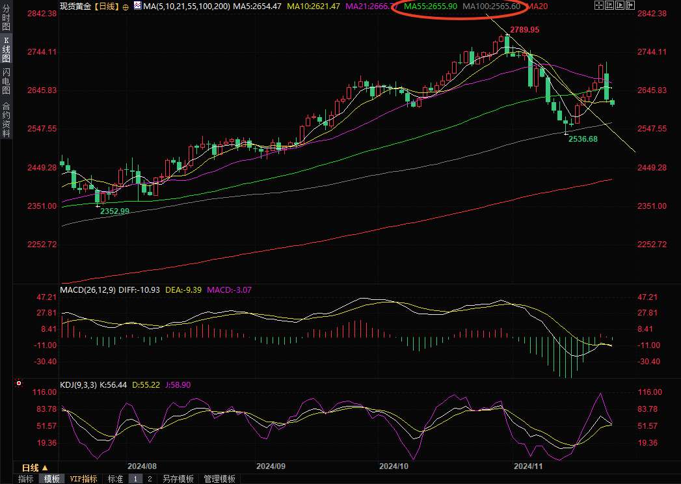Open the 合约资料 side tab
The height and width of the screenshot is (484, 681).
click(x=6, y=120)
